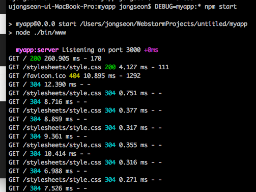The width and height of the screenshot is (256, 192).
Task: Click the 'GET / 304 8.716 ms' line
Action: pyautogui.click(x=48, y=102)
